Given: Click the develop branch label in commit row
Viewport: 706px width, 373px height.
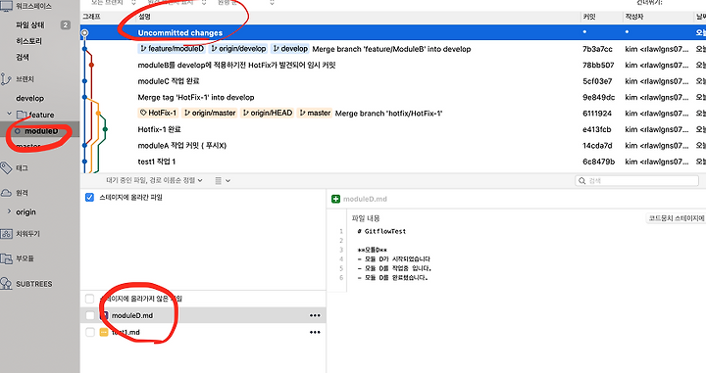Looking at the screenshot, I should (x=290, y=49).
